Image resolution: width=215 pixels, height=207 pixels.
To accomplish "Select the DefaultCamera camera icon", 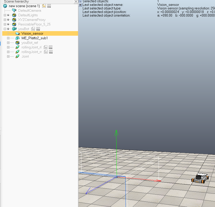I will click(14, 10).
